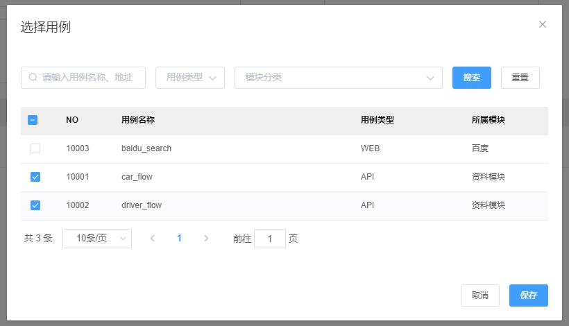Click the 保存 button
This screenshot has height=326, width=569.
tap(529, 295)
